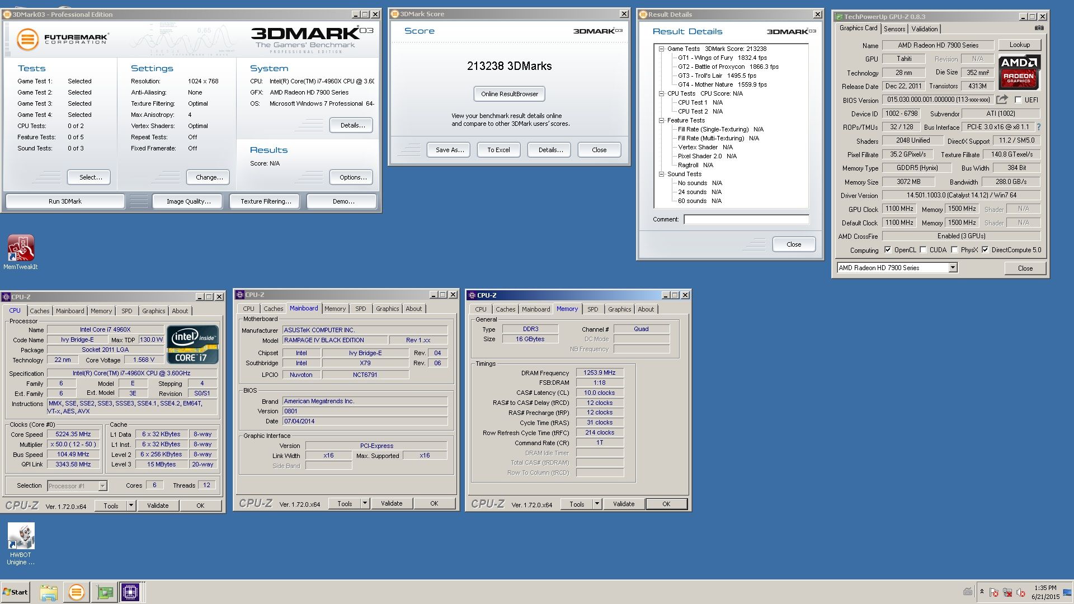Open the Processor #1 selection dropdown
The width and height of the screenshot is (1074, 604).
[x=102, y=486]
